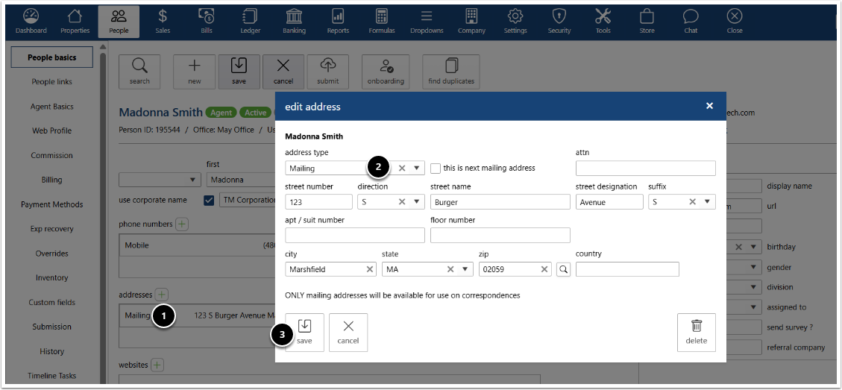The width and height of the screenshot is (842, 390).
Task: Click the Banking icon in top bar
Action: [294, 21]
